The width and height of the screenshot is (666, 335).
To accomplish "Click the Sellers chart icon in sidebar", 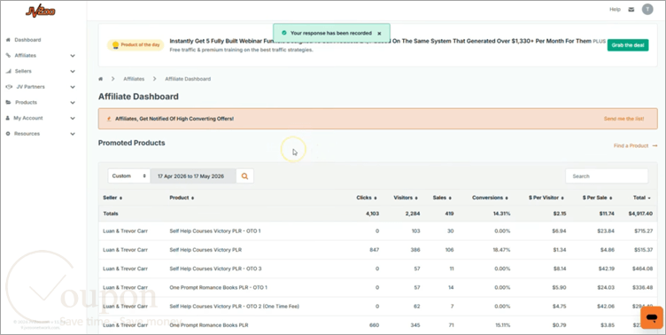I will (x=8, y=72).
